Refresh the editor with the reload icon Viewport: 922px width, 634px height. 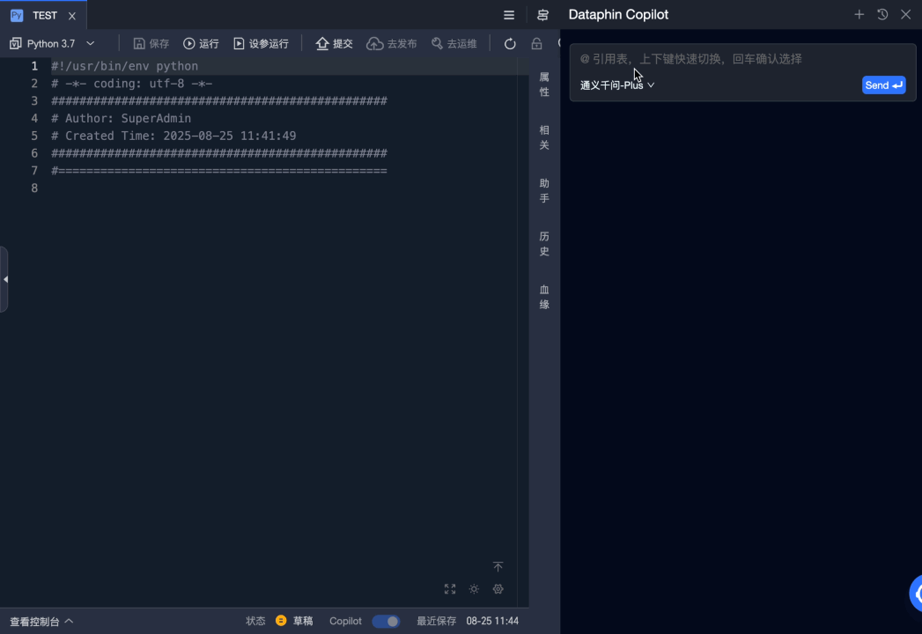510,43
